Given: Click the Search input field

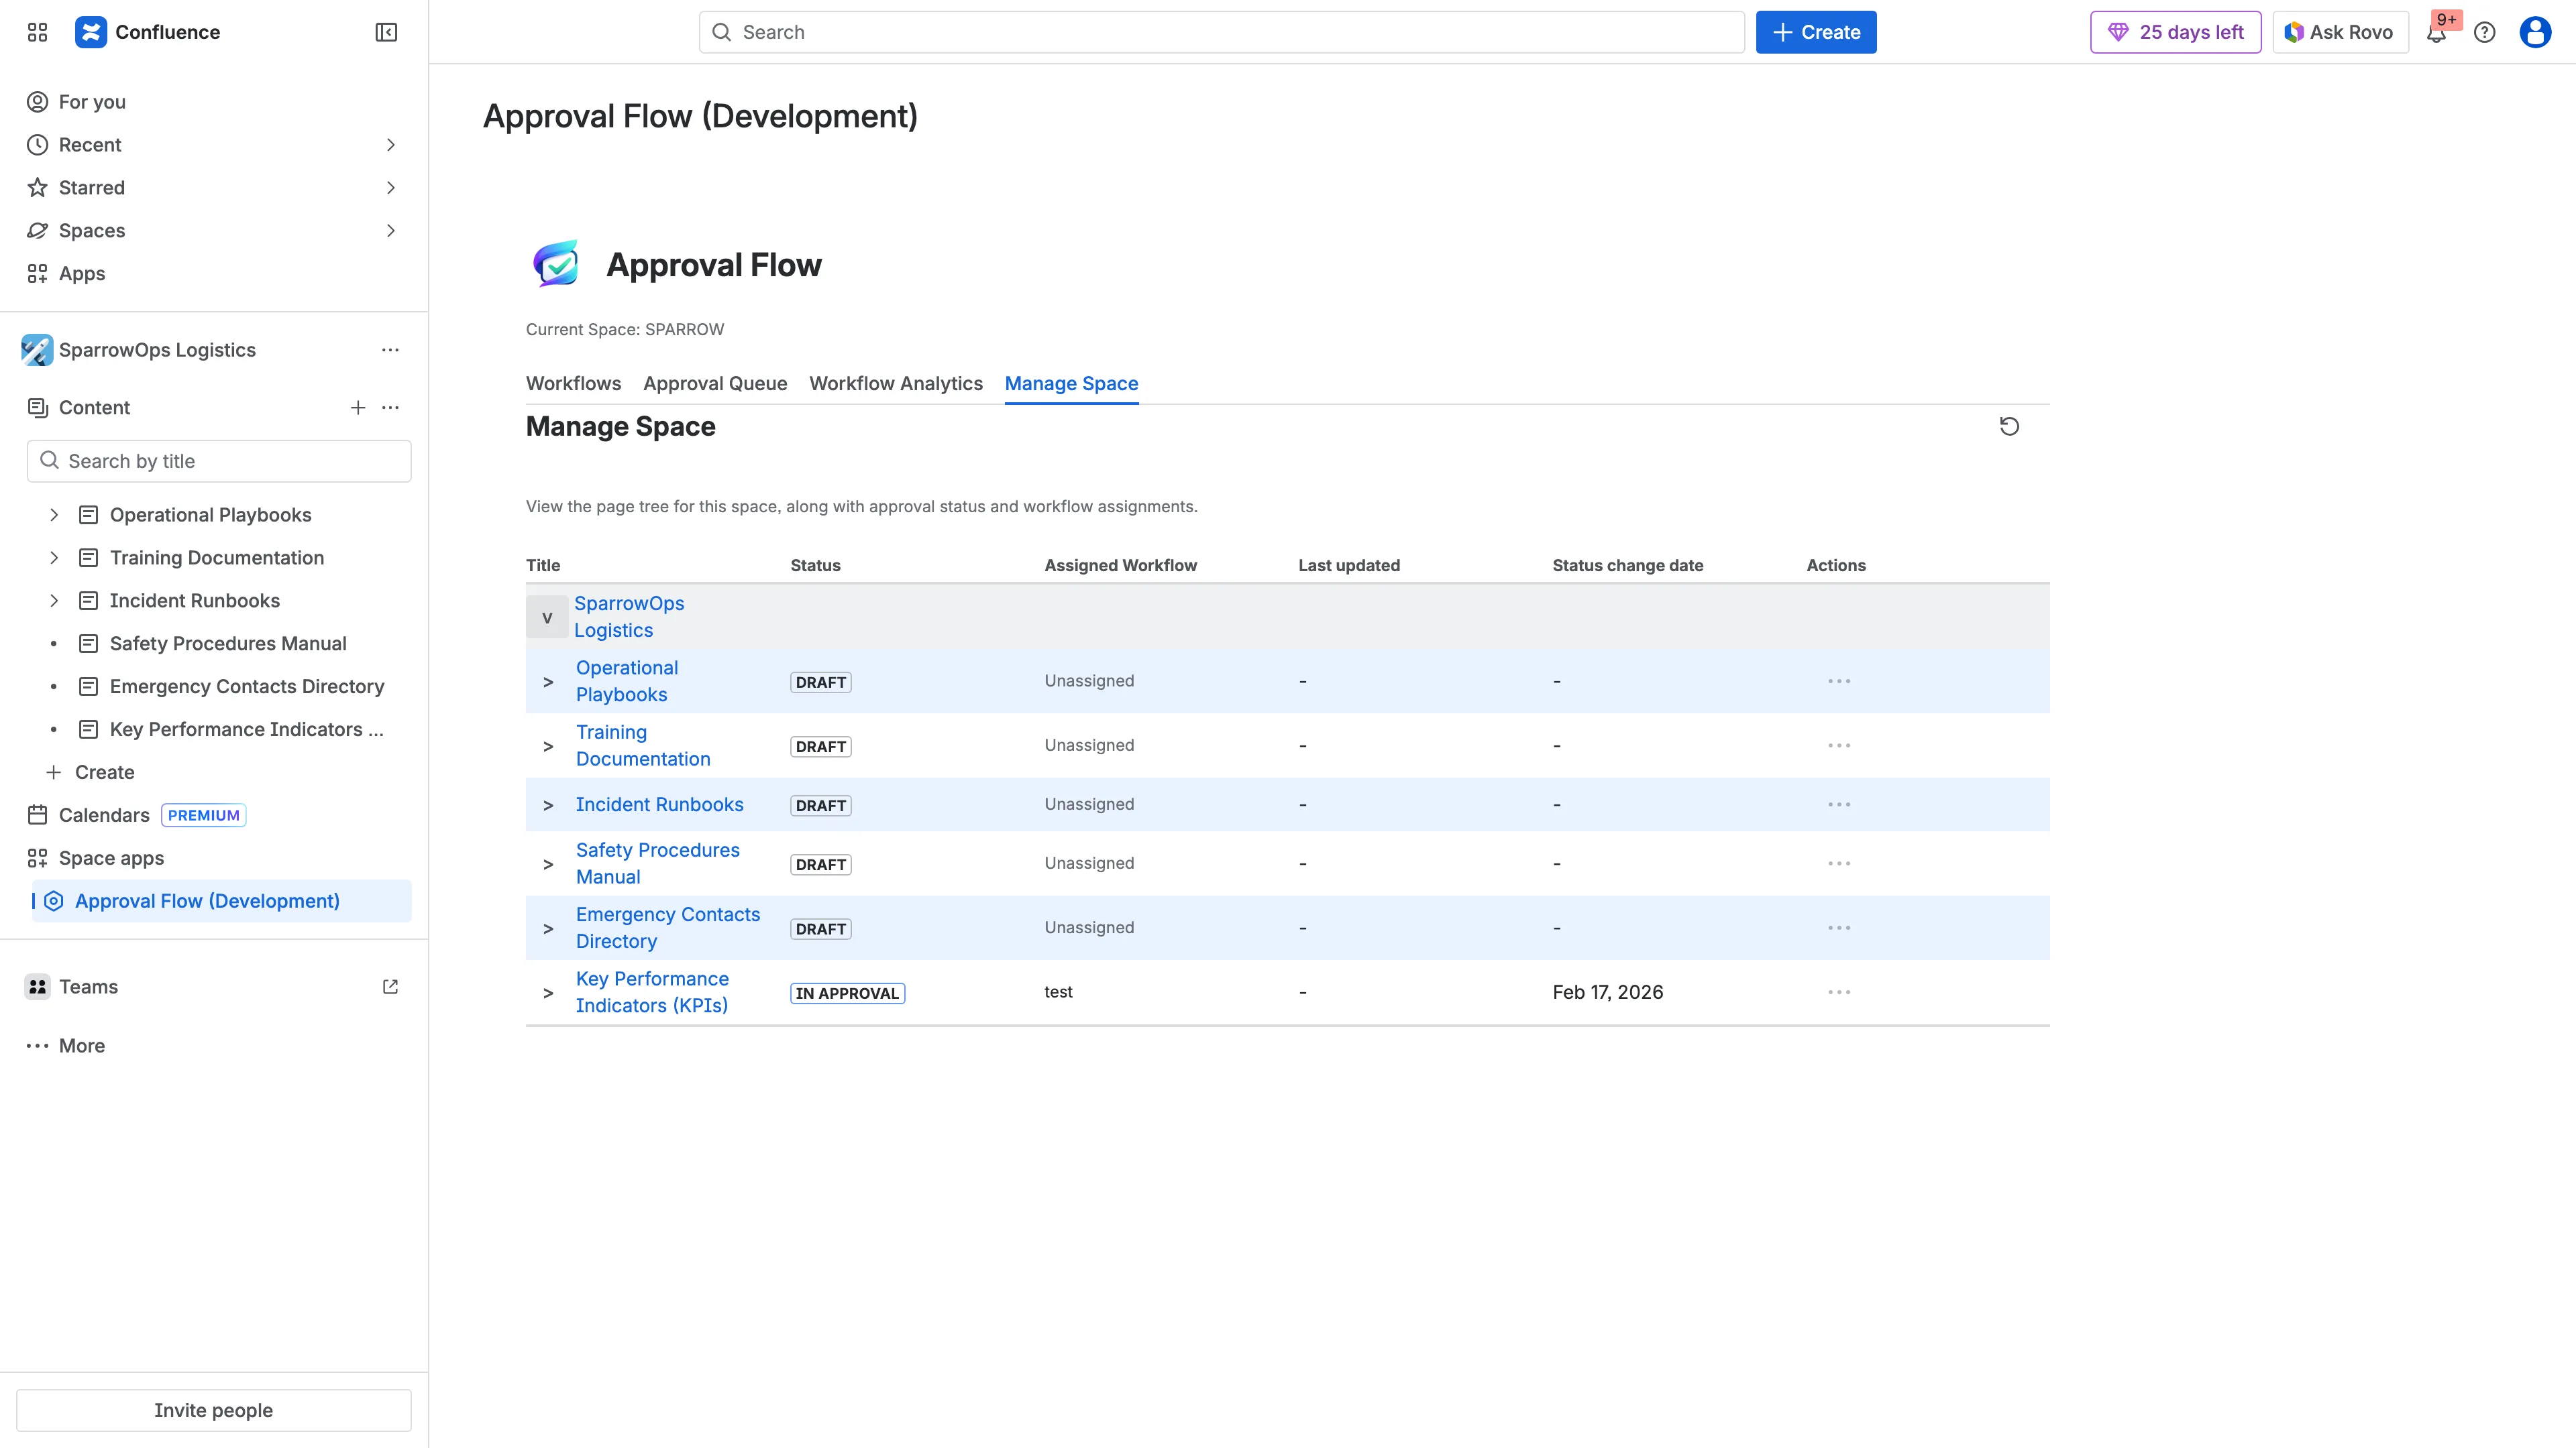Looking at the screenshot, I should 1220,32.
